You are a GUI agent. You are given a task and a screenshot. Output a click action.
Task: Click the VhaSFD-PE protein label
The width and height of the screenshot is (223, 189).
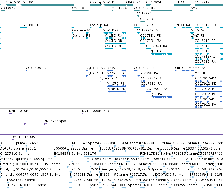[x=116, y=68]
